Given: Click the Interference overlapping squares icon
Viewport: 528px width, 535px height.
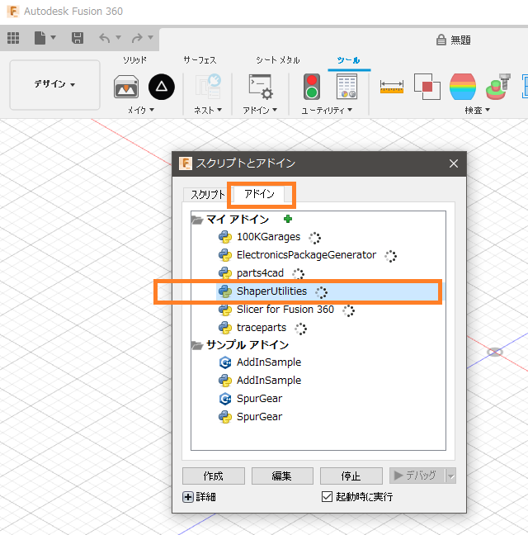Looking at the screenshot, I should [427, 87].
